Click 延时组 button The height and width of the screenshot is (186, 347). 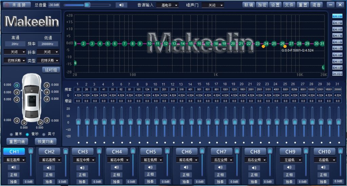[51, 70]
